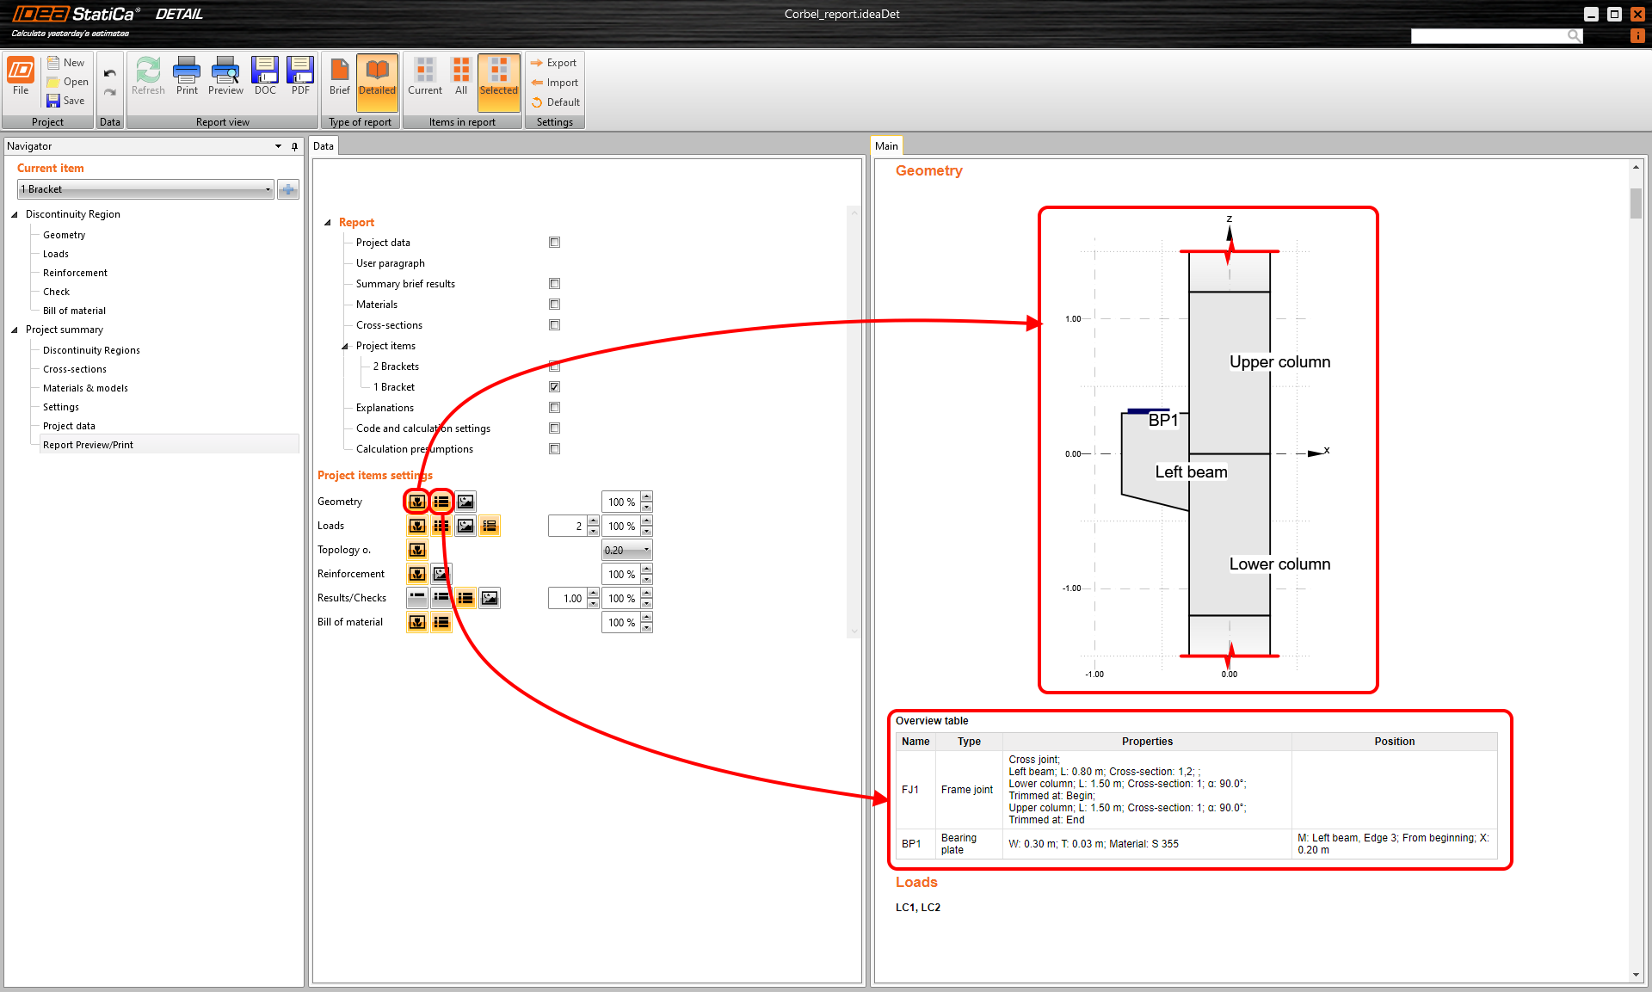1652x992 pixels.
Task: Check the Materials checkbox
Action: point(555,305)
